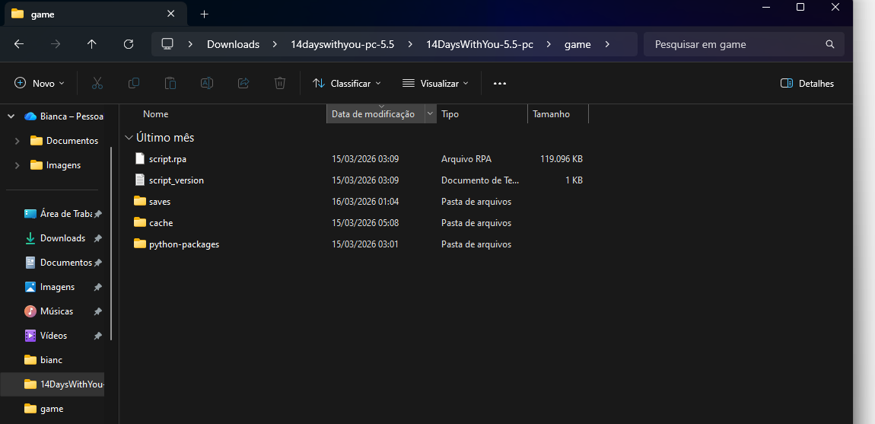The image size is (875, 424).
Task: Click the Cut scissors icon
Action: [97, 83]
